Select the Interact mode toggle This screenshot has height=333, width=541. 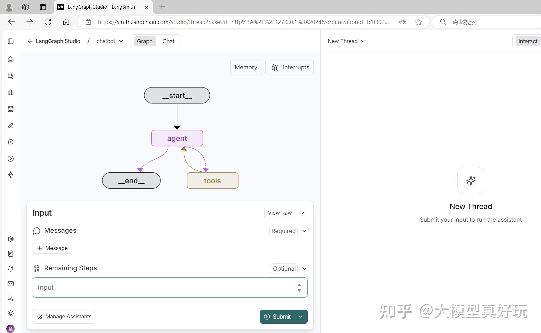click(x=528, y=41)
